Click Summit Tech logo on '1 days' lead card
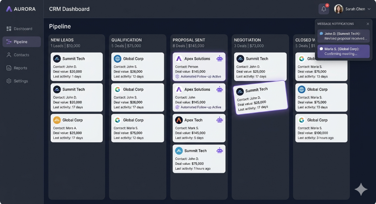The height and width of the screenshot is (204, 376). click(57, 58)
